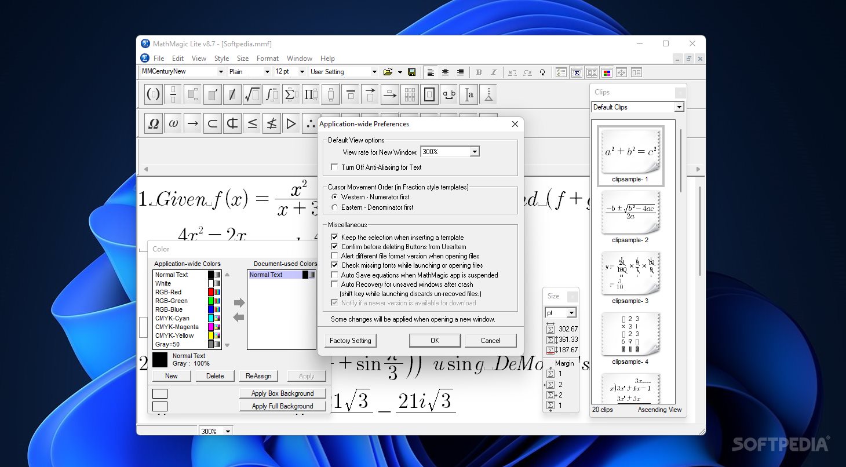Viewport: 846px width, 467px height.
Task: Align equation left
Action: [431, 72]
